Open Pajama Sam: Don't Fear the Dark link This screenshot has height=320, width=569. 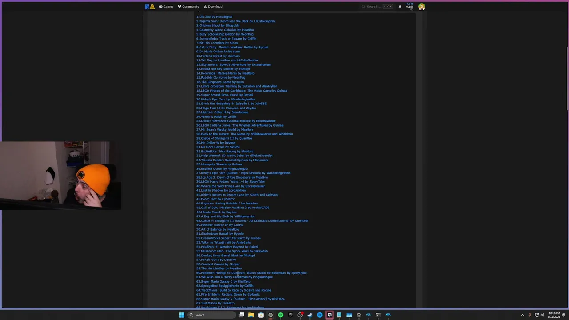point(236,21)
